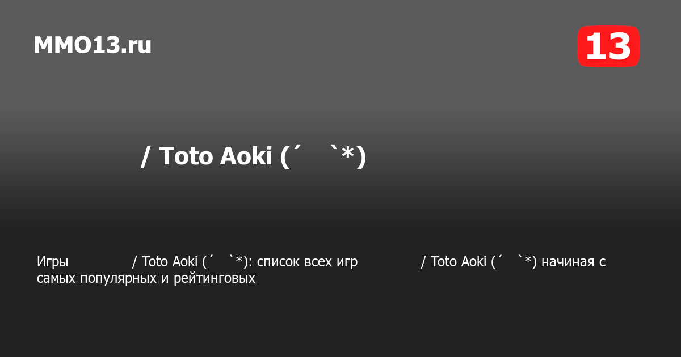
Task: Click the description's "Aoki" nearest to "начиная"
Action: pyautogui.click(x=473, y=262)
